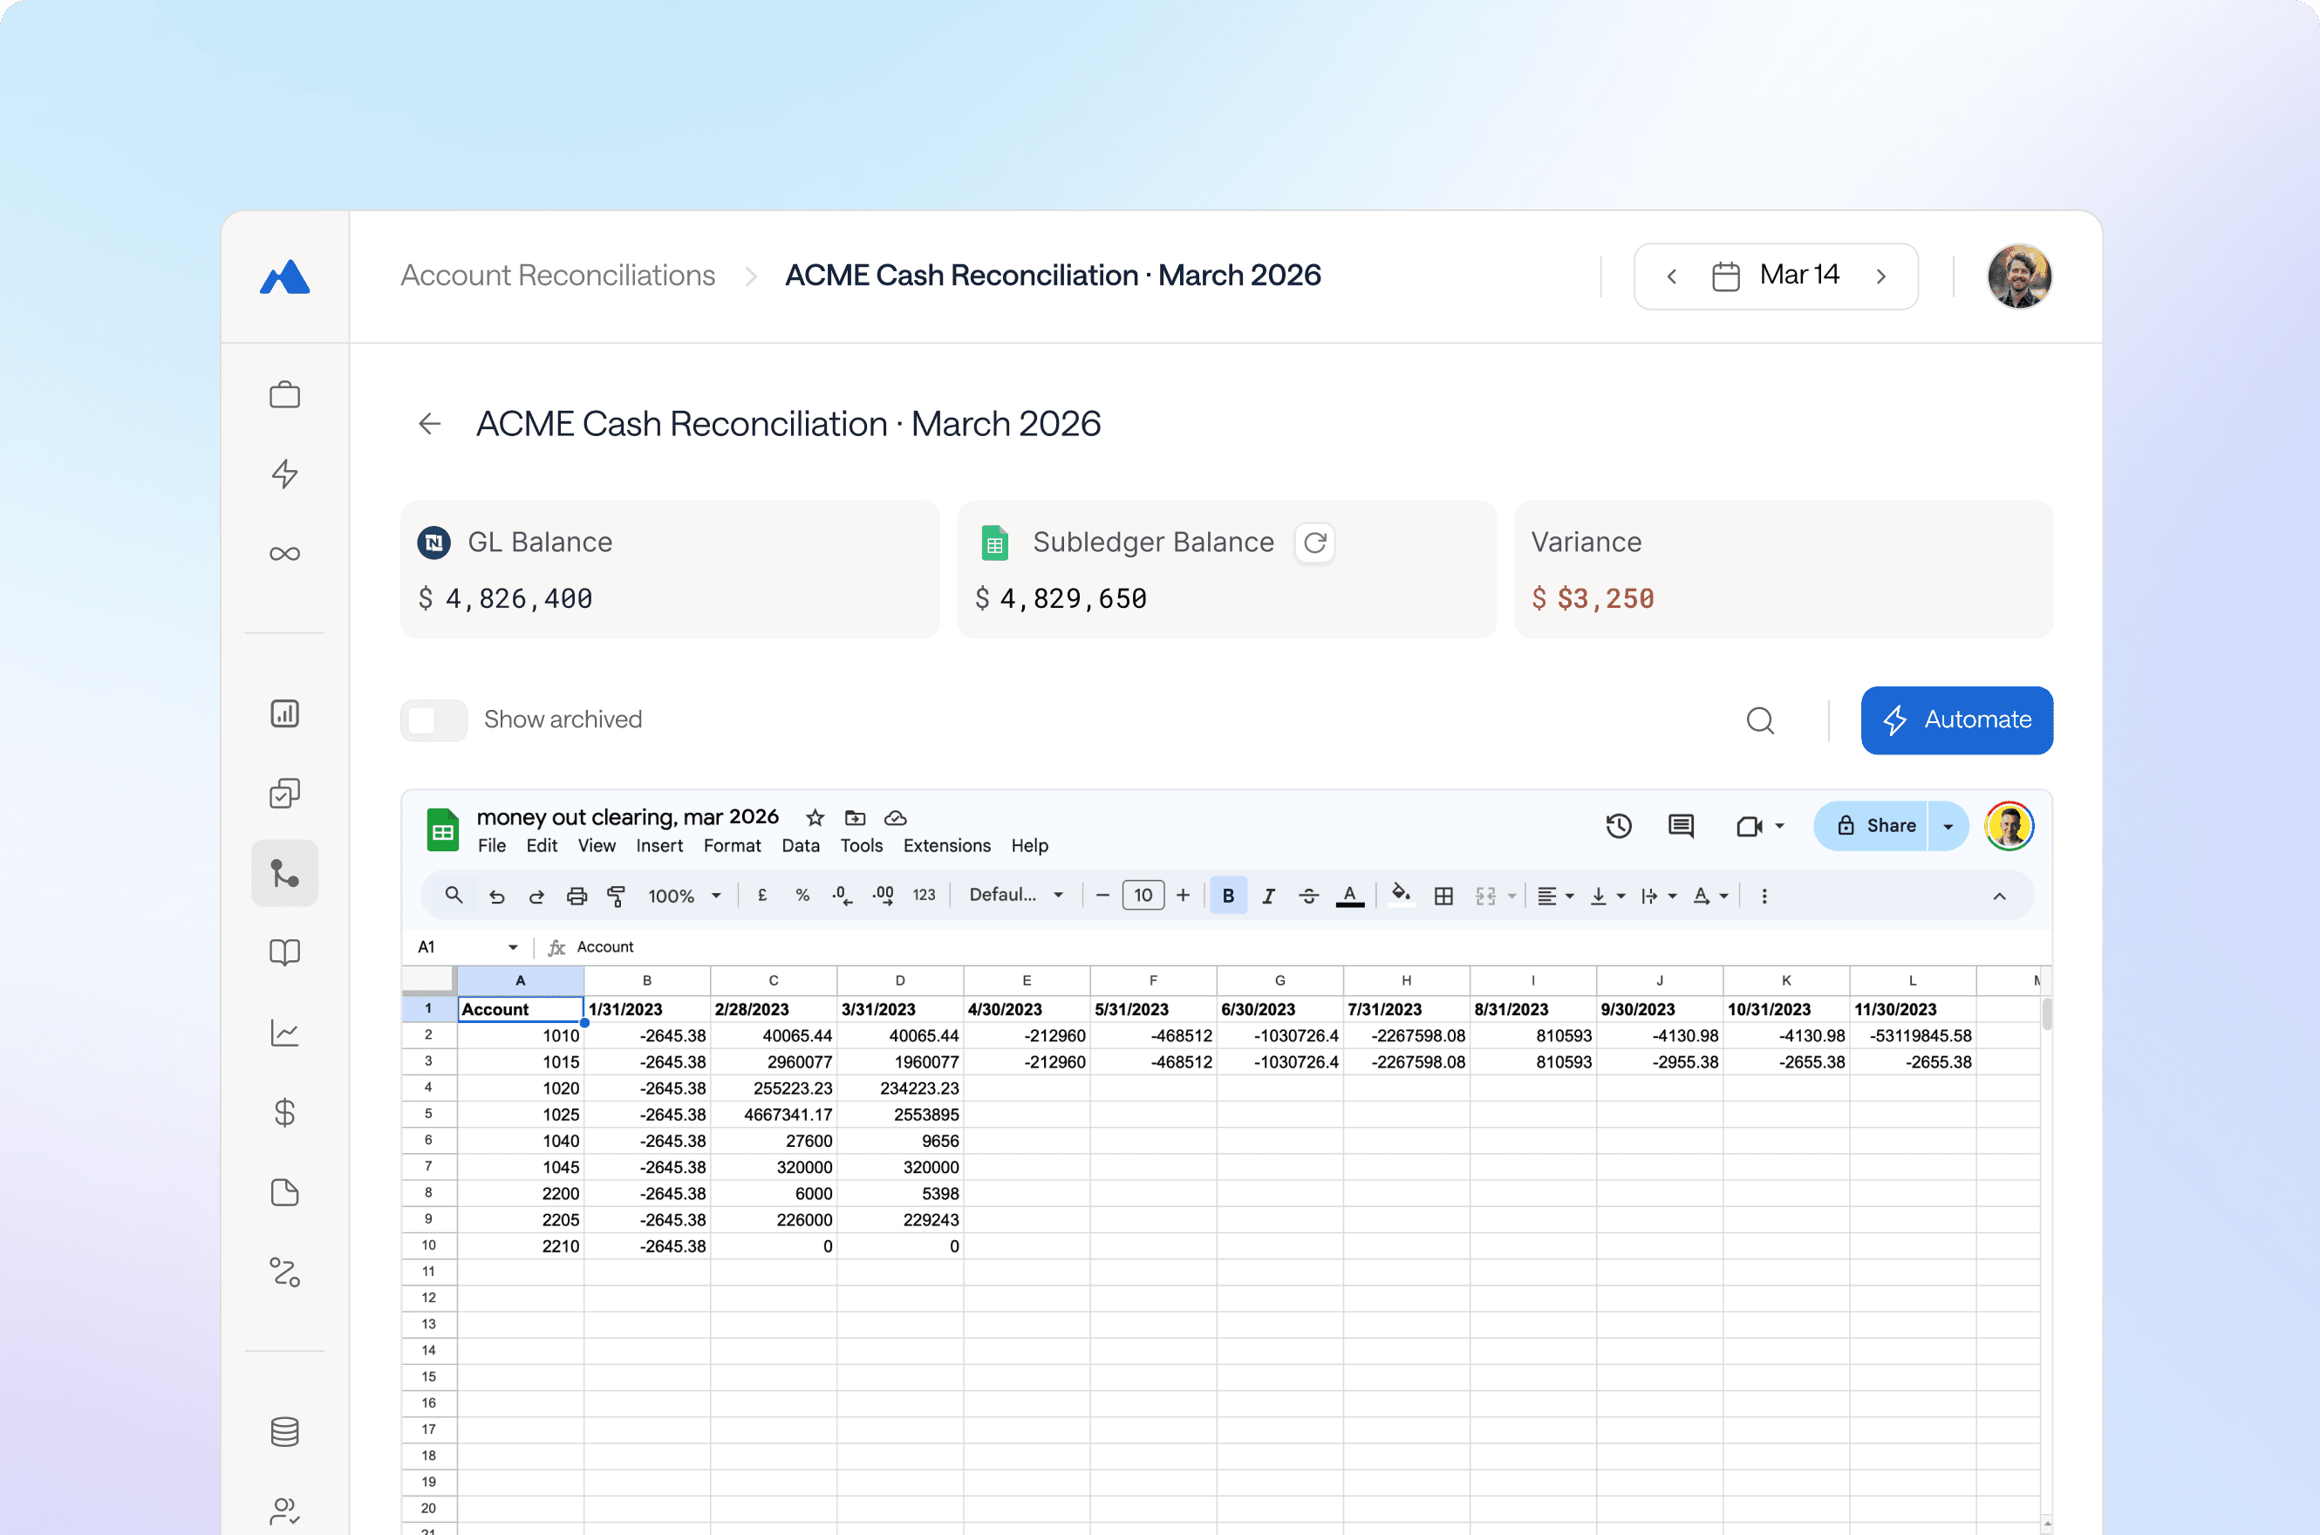This screenshot has width=2320, height=1535.
Task: Open the Edit menu
Action: (x=542, y=846)
